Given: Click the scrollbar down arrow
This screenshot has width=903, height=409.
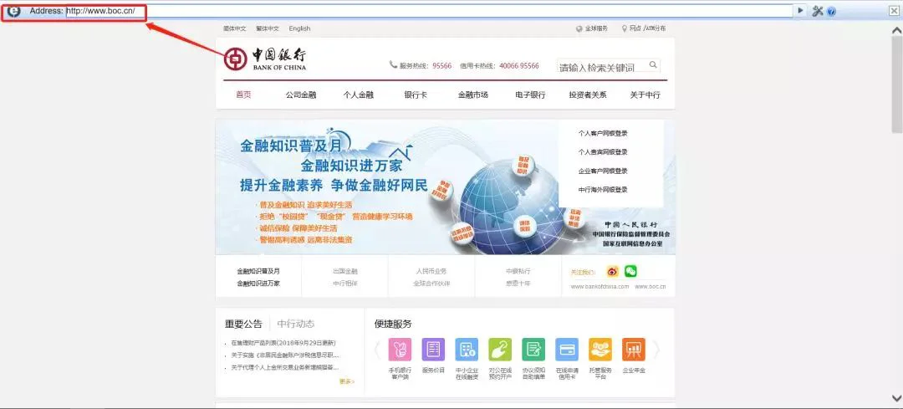Looking at the screenshot, I should (x=896, y=398).
